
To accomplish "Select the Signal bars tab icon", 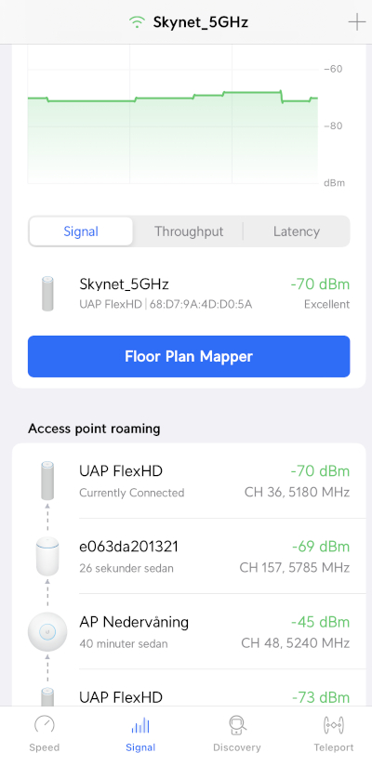I will tap(140, 725).
